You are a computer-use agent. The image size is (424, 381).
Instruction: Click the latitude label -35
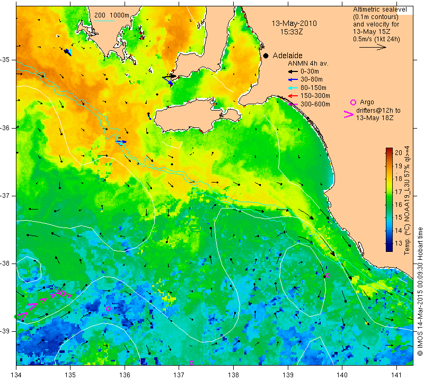(6, 60)
